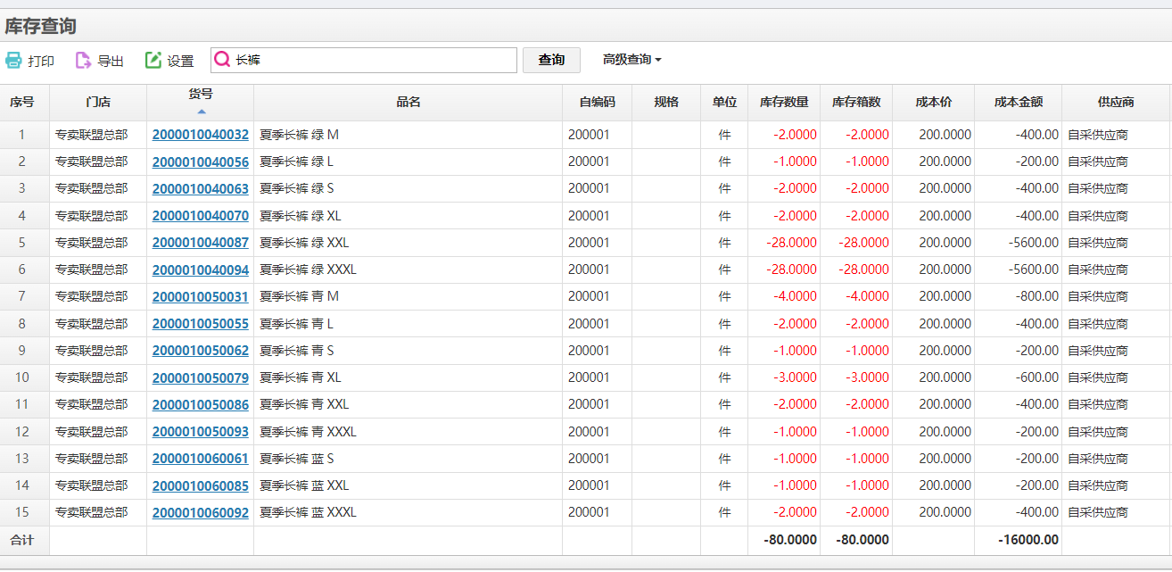Click the 供应商 column header
Image resolution: width=1172 pixels, height=572 pixels.
[1114, 102]
